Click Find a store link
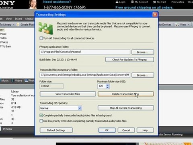 pyautogui.click(x=178, y=2)
